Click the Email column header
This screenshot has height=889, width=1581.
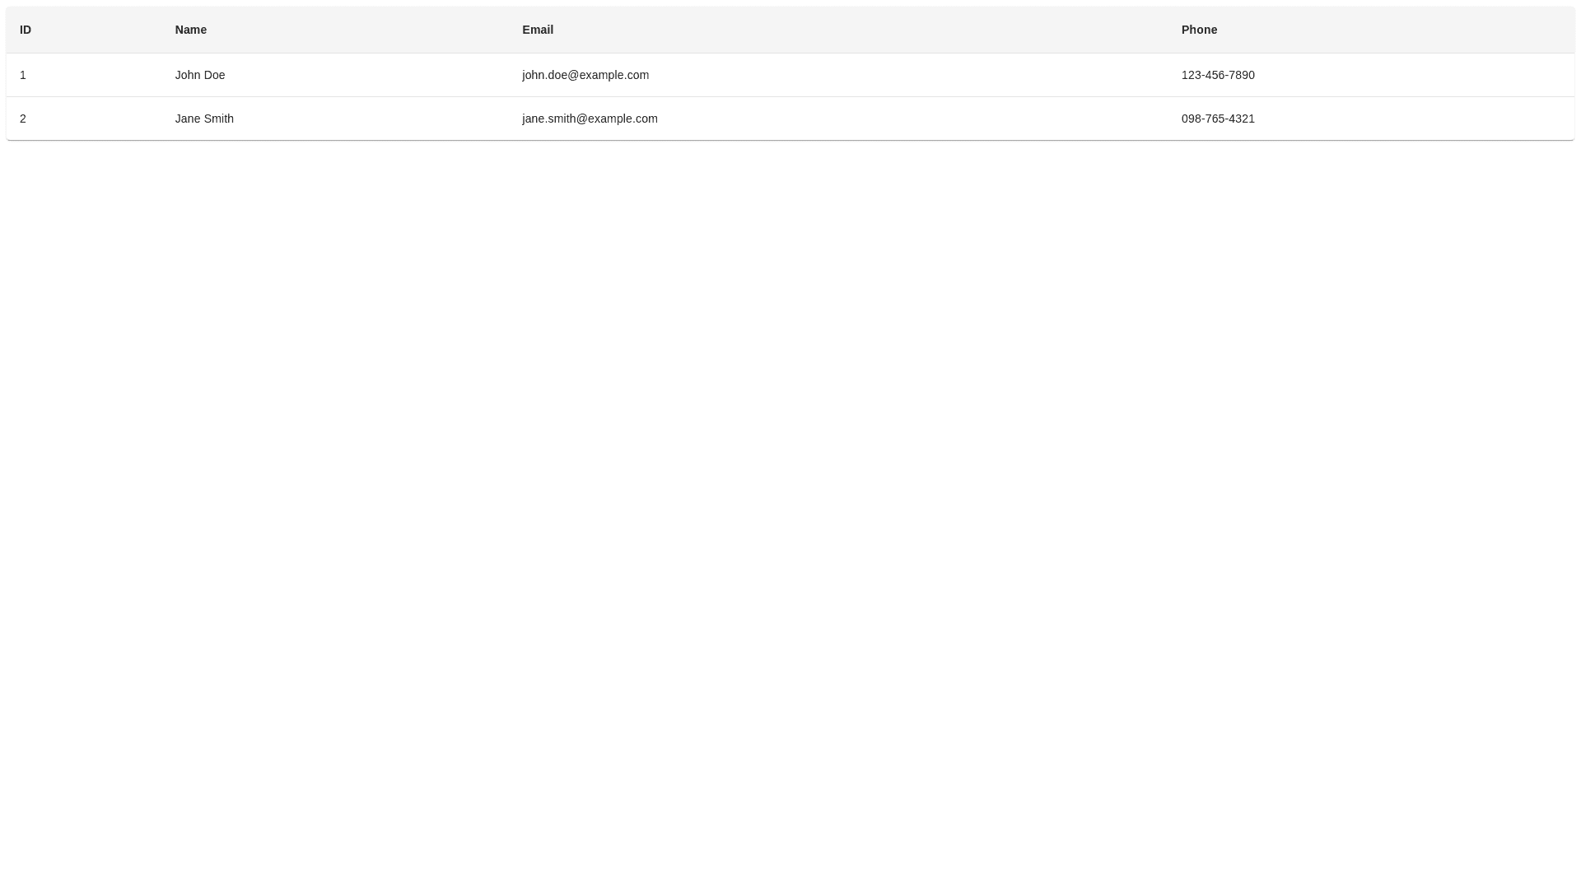point(538,30)
